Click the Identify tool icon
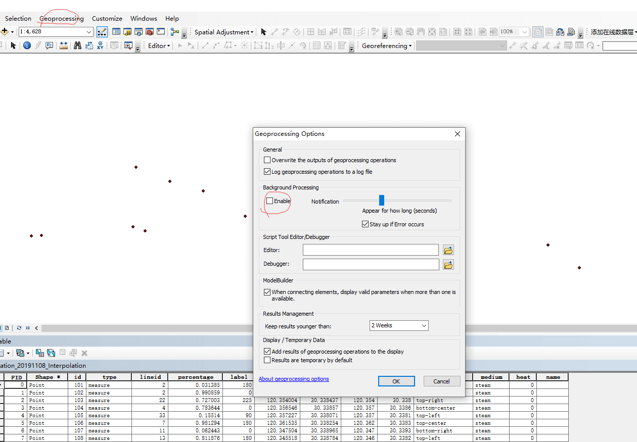This screenshot has width=637, height=442. (27, 45)
